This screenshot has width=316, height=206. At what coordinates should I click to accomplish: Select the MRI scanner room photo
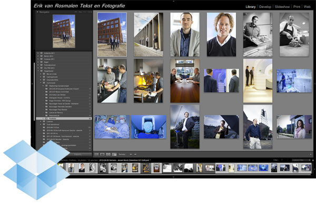(x=258, y=81)
